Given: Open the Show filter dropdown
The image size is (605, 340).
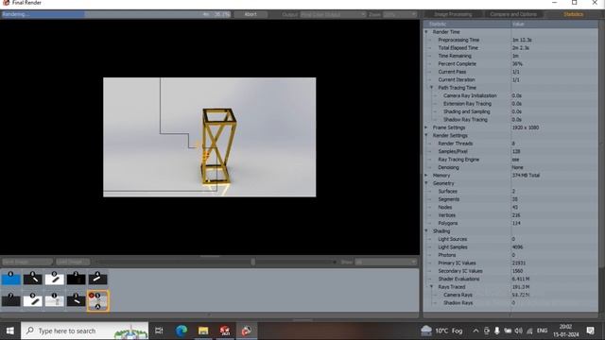Looking at the screenshot, I should point(386,262).
